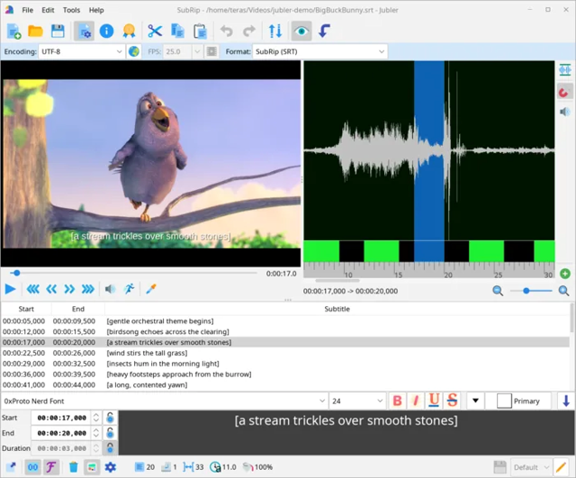The width and height of the screenshot is (576, 478).
Task: Select subtitle row heavy footsteps approach from burrow
Action: 285,374
